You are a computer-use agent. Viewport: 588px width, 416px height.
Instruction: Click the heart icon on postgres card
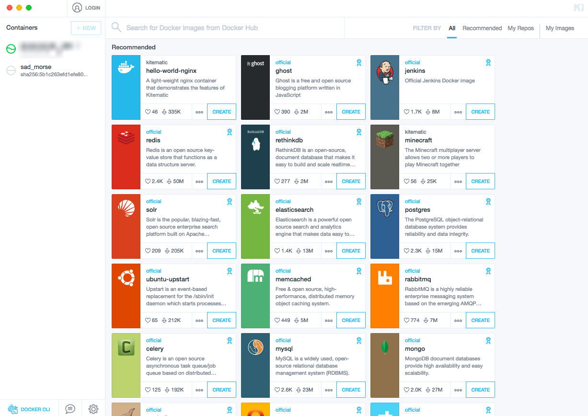coord(407,251)
